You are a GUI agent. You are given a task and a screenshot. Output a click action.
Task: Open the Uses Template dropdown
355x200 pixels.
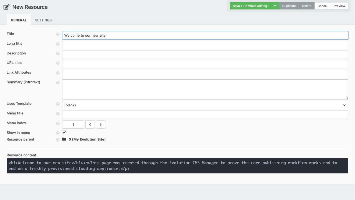(x=205, y=105)
